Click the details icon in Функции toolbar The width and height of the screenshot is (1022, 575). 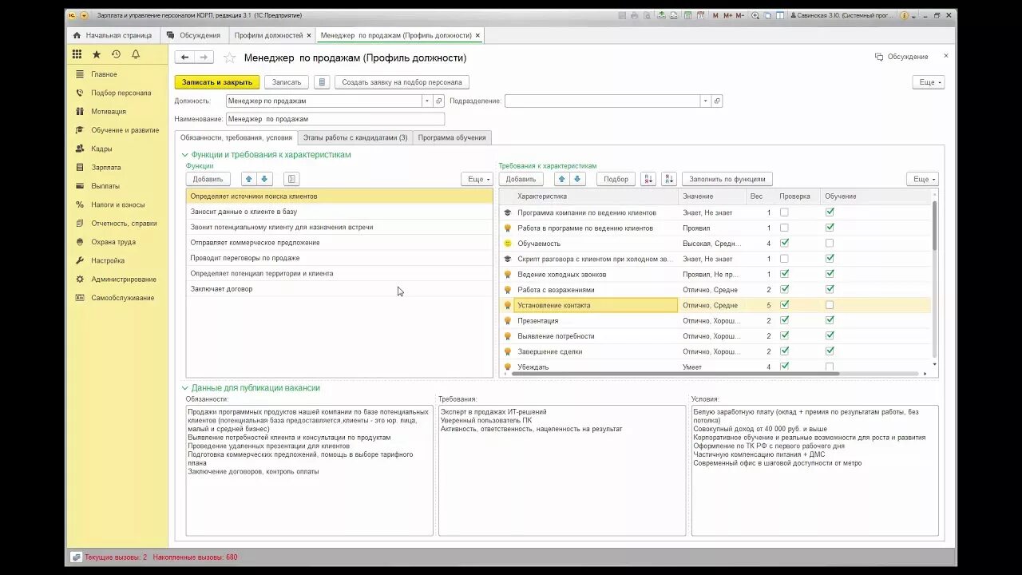tap(291, 179)
